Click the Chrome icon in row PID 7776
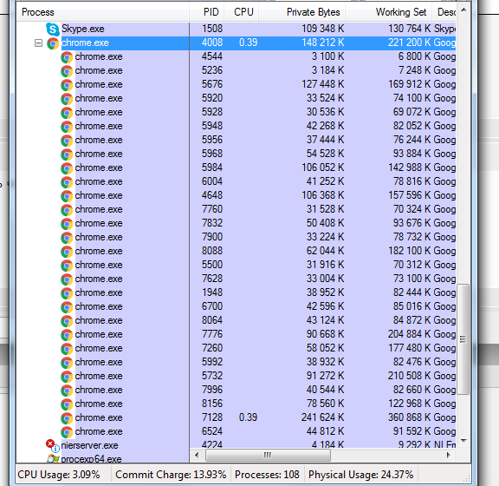The image size is (499, 486). pyautogui.click(x=67, y=335)
